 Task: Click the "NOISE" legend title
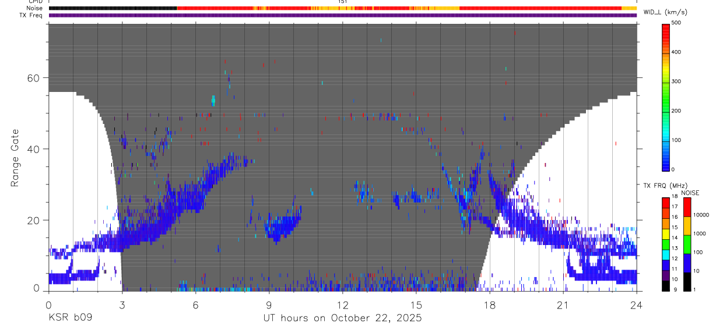(691, 193)
